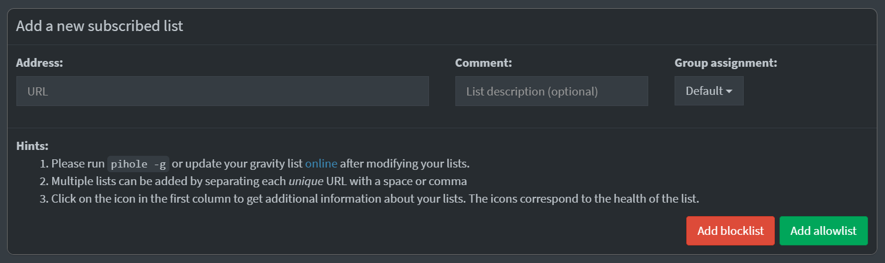The height and width of the screenshot is (263, 885).
Task: Follow the blue 'online' link
Action: [321, 163]
